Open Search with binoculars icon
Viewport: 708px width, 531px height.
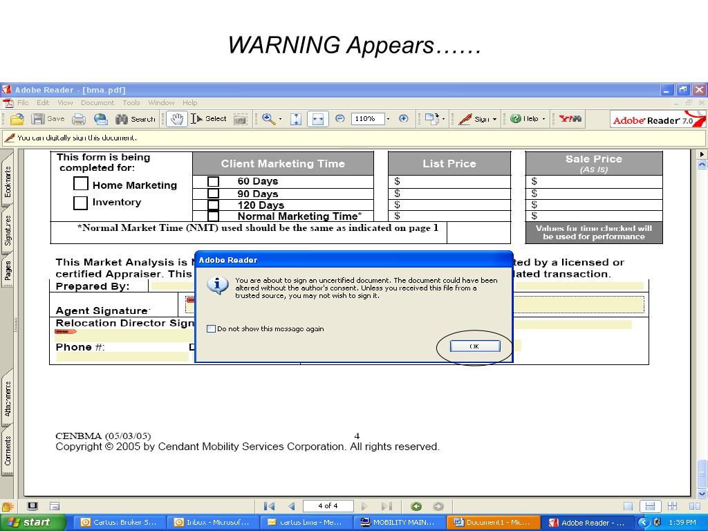122,119
